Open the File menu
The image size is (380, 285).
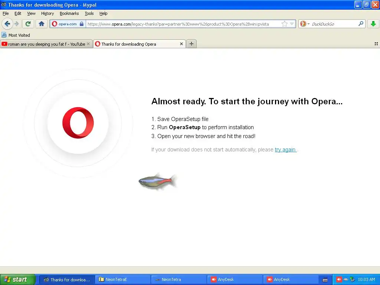6,13
